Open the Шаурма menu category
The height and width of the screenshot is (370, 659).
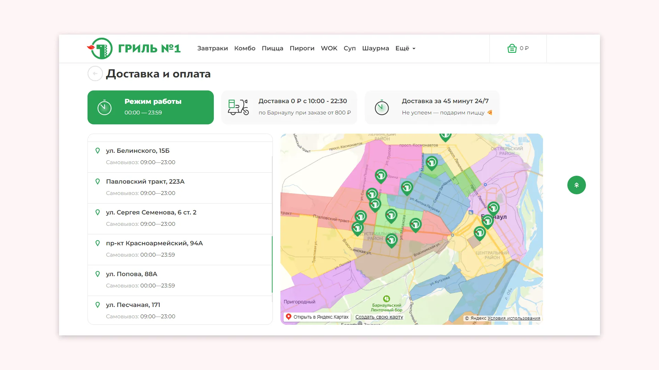(x=375, y=48)
